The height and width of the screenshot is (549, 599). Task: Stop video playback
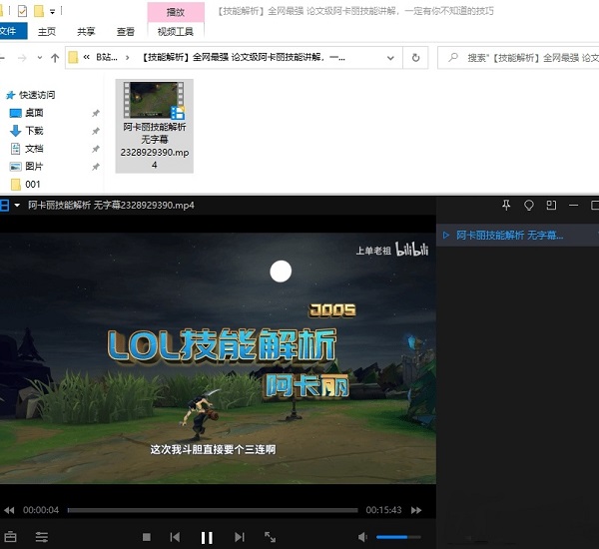147,537
